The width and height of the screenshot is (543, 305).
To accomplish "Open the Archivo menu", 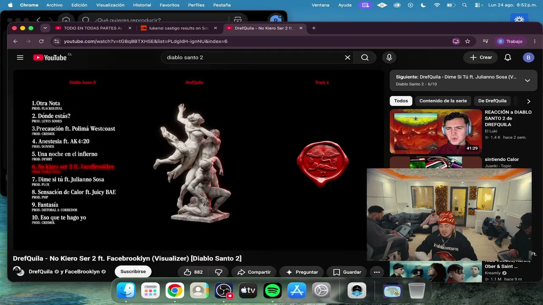I will click(x=54, y=5).
